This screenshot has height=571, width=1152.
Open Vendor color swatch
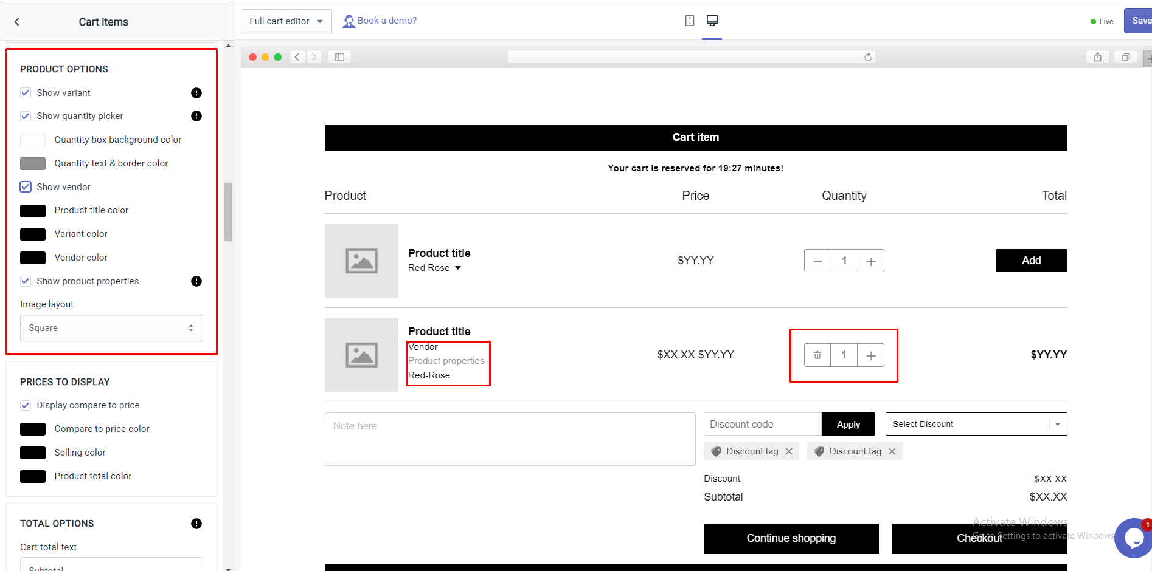coord(33,258)
